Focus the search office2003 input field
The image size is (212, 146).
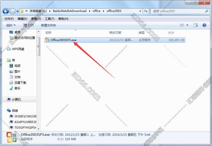coord(178,11)
